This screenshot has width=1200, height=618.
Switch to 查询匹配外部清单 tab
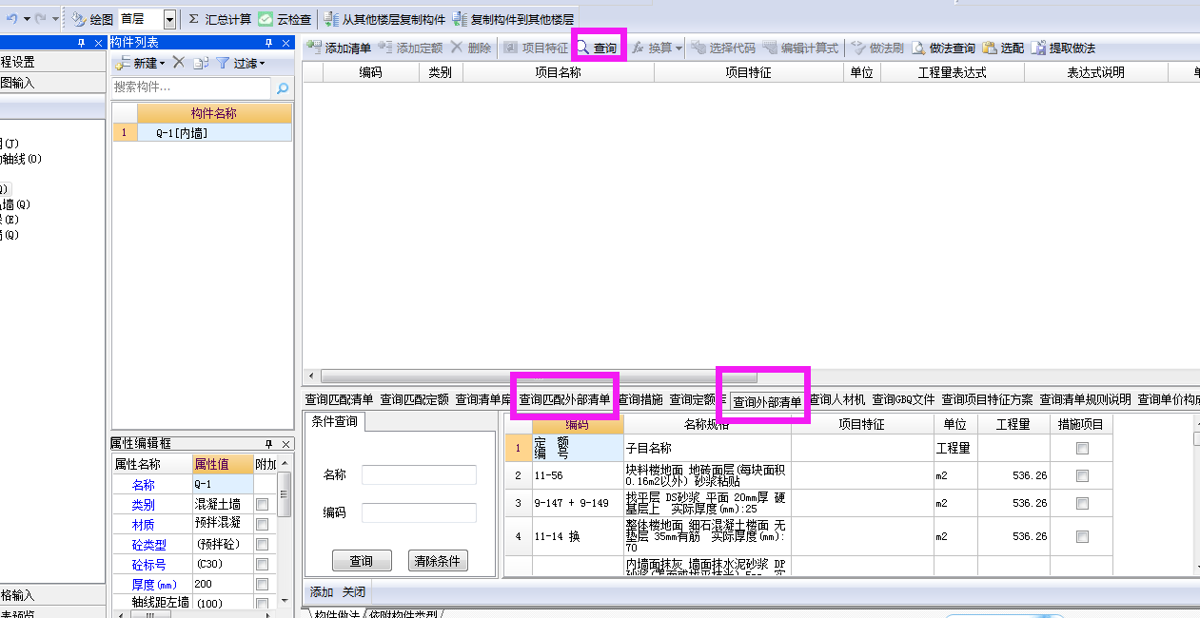point(564,399)
